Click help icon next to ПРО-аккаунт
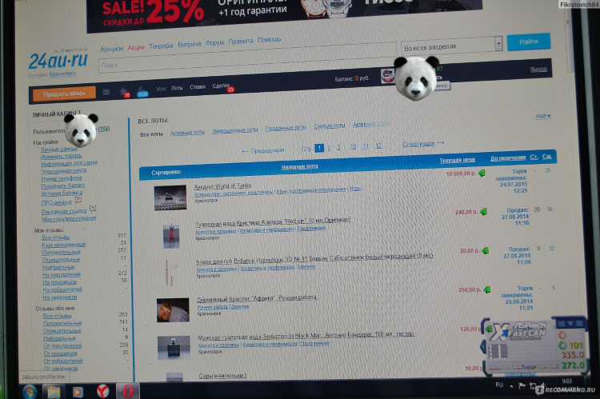Viewport: 600px width, 399px height. (x=78, y=200)
